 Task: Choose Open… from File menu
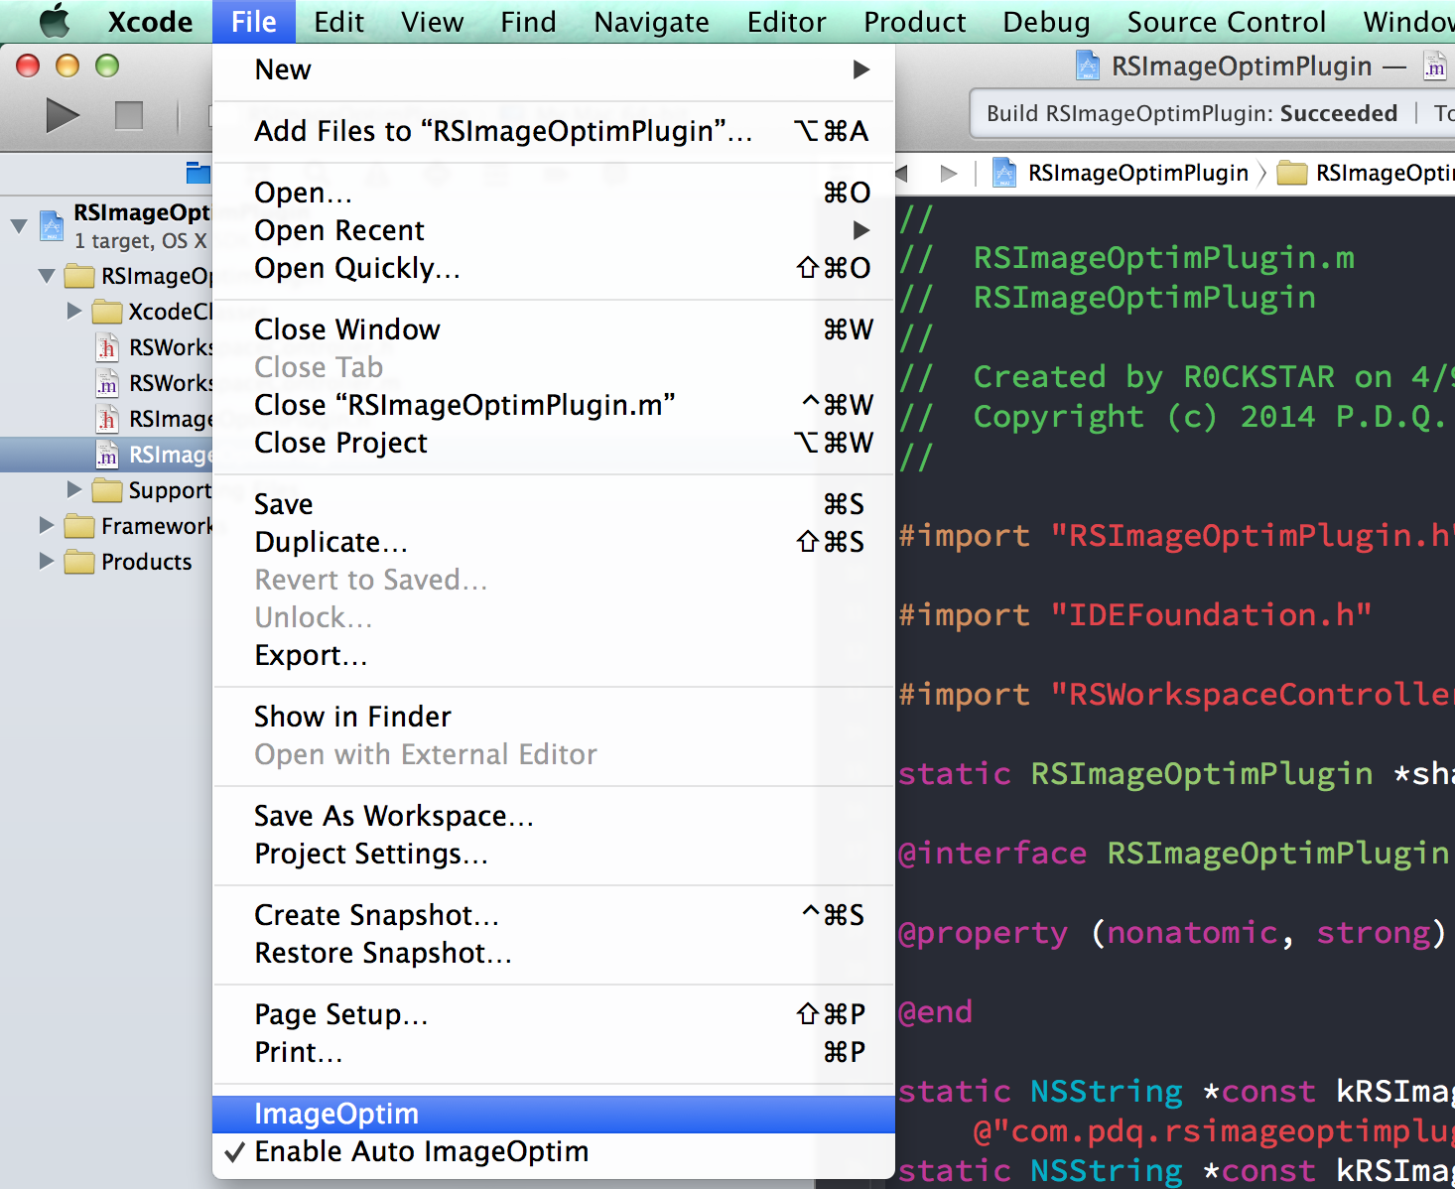point(554,193)
